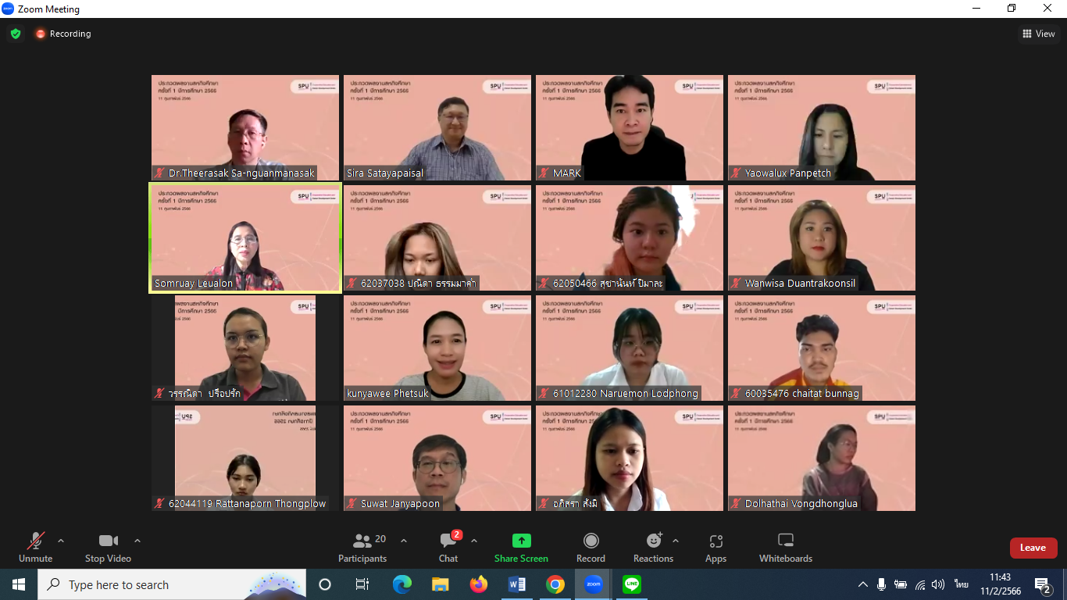Start recording with the Record button
Viewport: 1067px width, 600px height.
pyautogui.click(x=591, y=547)
